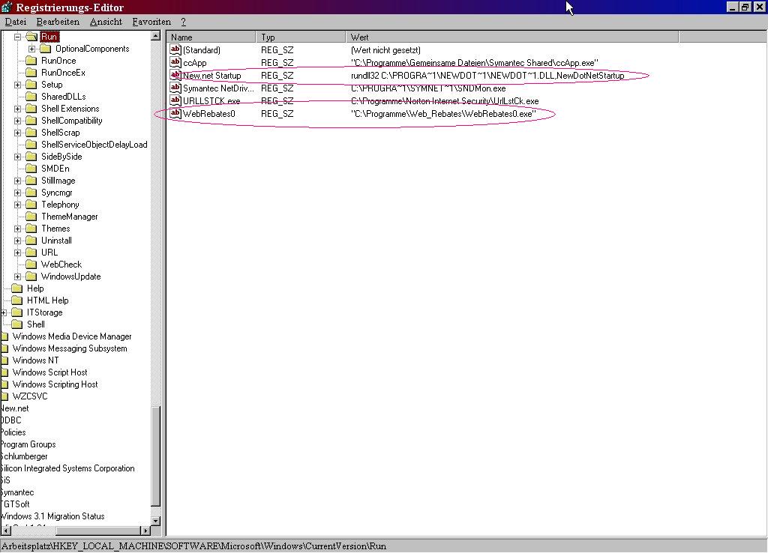The height and width of the screenshot is (553, 768).
Task: Click the SMDEn folder icon
Action: 31,169
